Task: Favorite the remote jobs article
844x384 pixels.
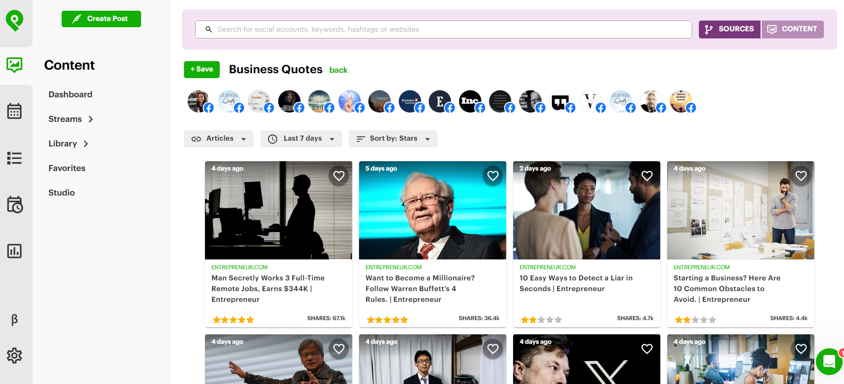Action: (339, 176)
